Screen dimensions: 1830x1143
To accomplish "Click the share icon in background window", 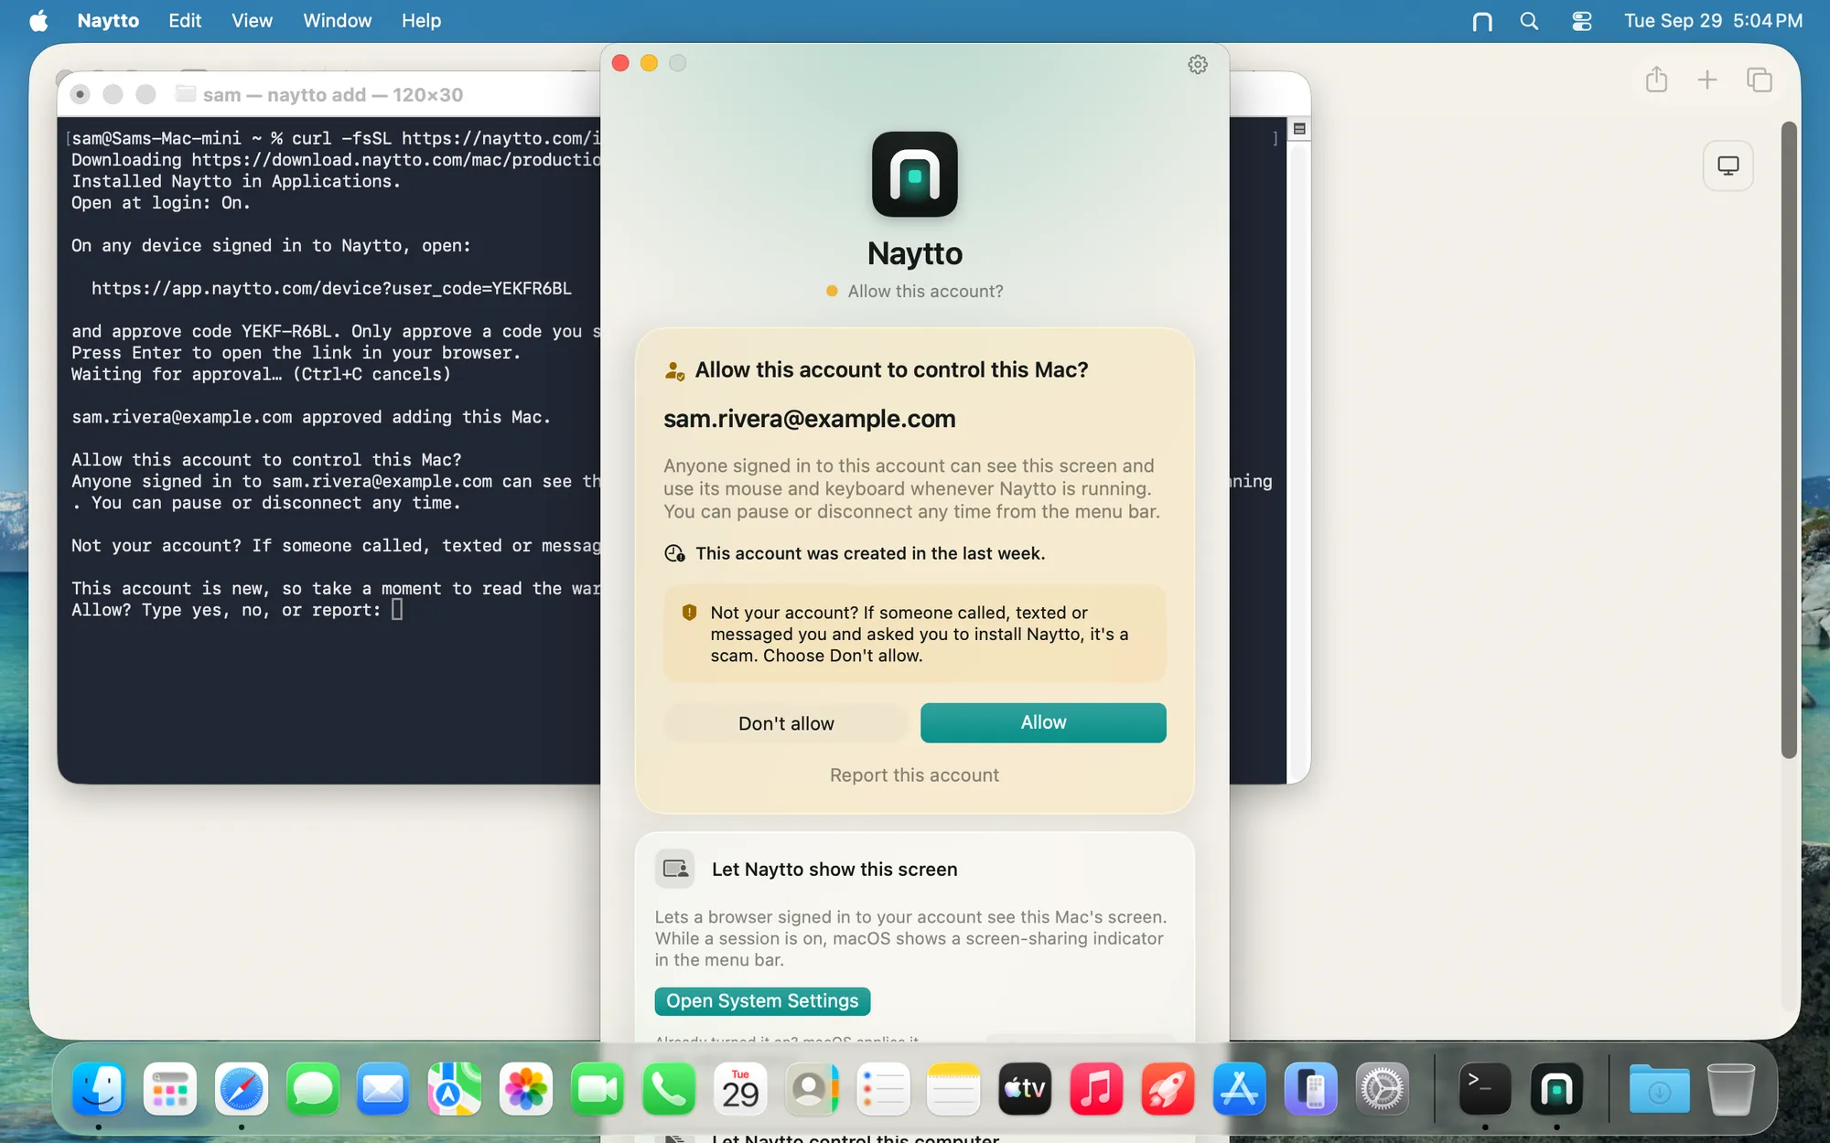I will 1656,80.
